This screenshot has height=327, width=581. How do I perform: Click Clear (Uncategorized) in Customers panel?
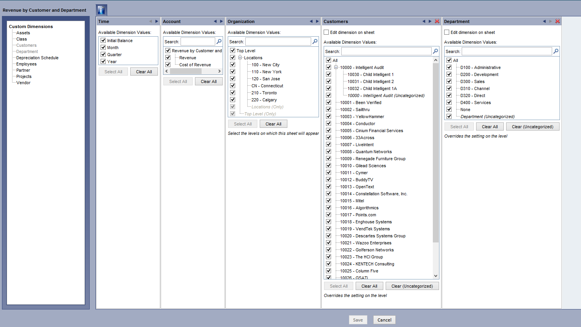[x=412, y=286]
